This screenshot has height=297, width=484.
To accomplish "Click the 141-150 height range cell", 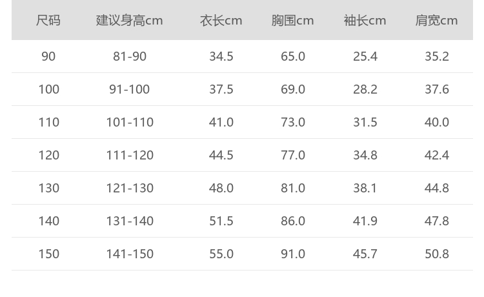I will pos(130,254).
